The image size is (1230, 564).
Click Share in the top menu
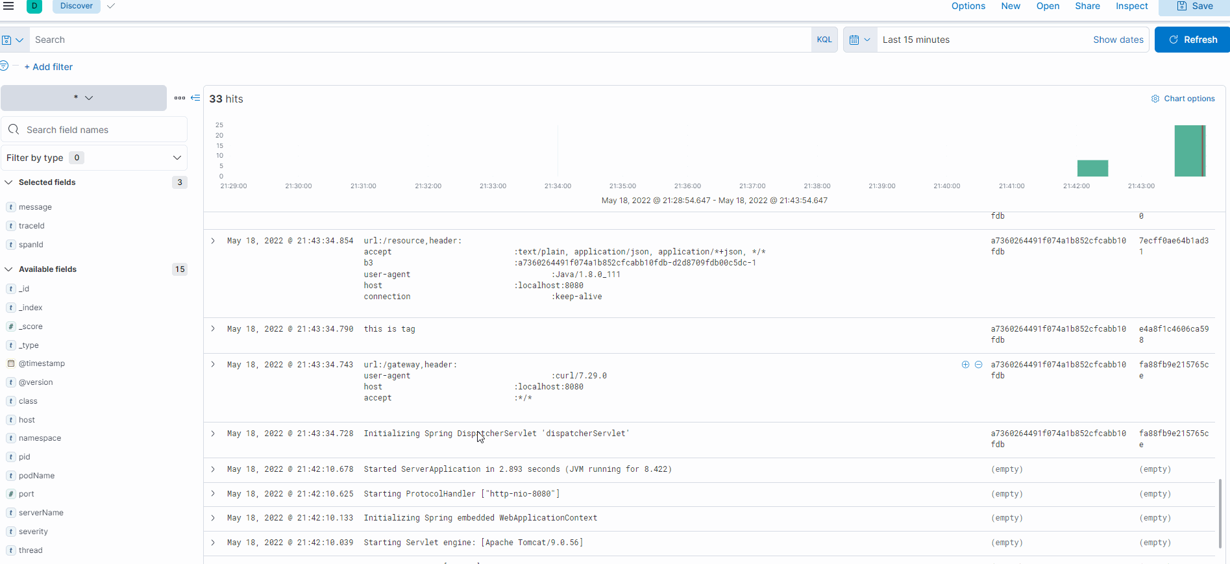tap(1087, 6)
